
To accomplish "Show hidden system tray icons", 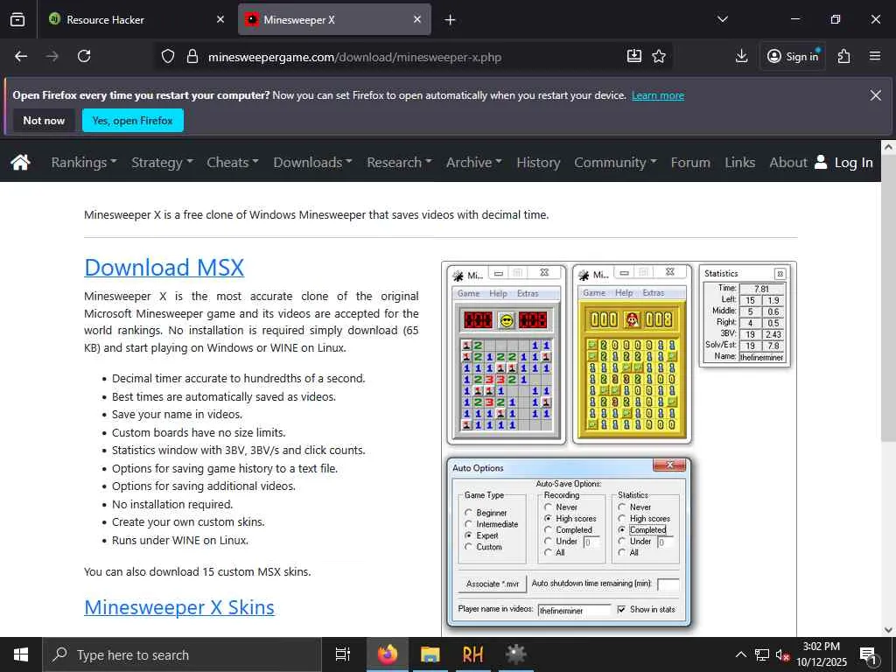I will tap(740, 654).
